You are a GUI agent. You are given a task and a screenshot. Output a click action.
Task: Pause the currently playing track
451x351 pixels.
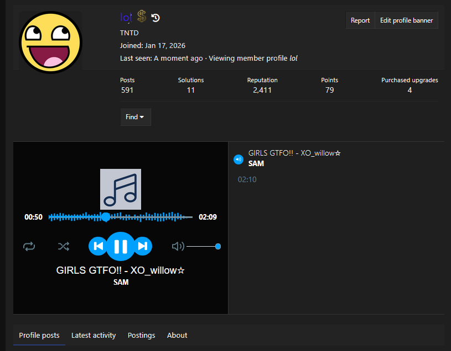pyautogui.click(x=120, y=246)
